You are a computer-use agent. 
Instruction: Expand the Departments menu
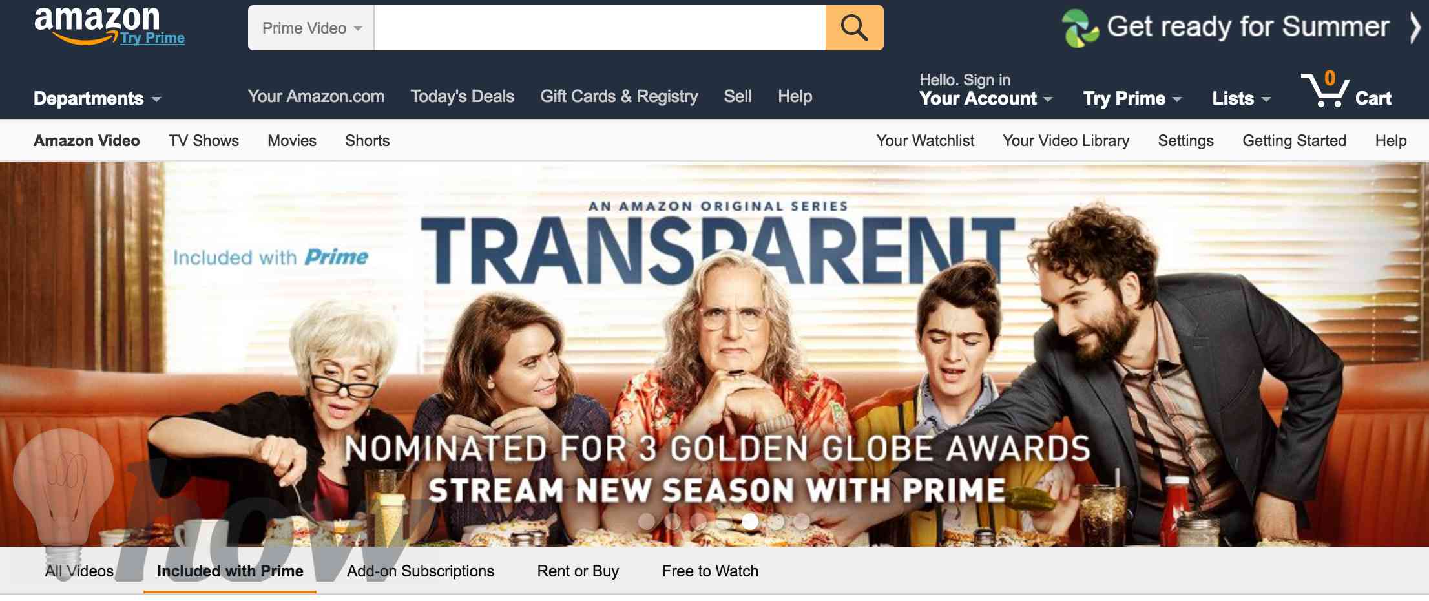(97, 98)
